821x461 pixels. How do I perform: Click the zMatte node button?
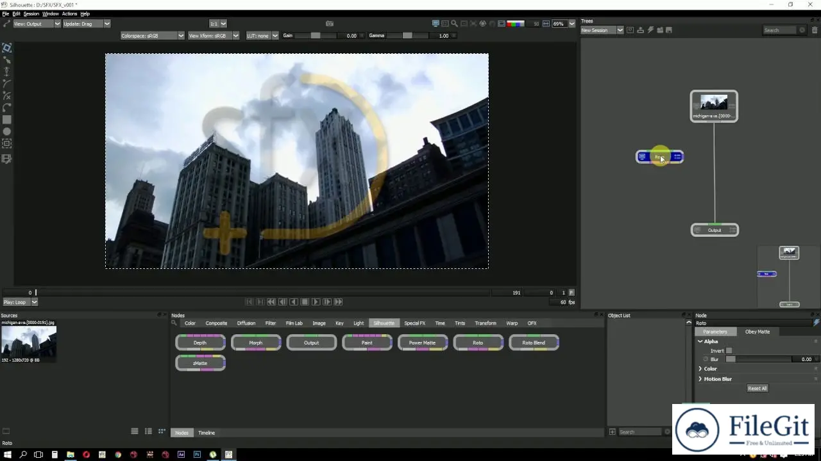point(200,363)
